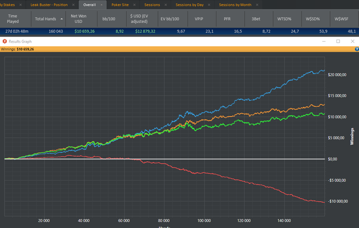
Task: Select the Overall tab
Action: (89, 5)
